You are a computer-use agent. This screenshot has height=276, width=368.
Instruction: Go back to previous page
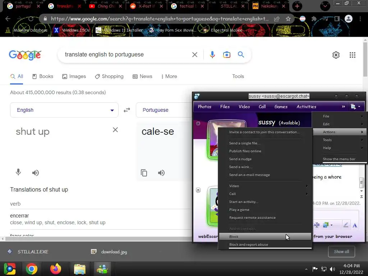coord(8,19)
